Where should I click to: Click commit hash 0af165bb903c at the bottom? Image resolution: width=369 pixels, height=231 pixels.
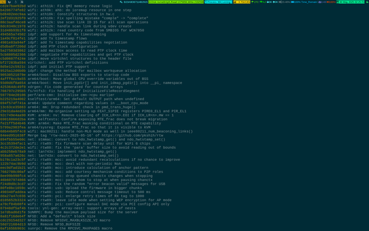point(13,229)
